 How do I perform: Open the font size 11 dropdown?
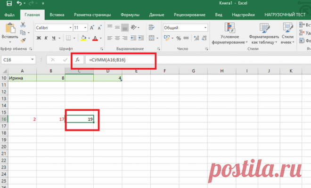(x=85, y=28)
